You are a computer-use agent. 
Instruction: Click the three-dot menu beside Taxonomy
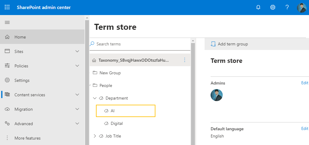(x=185, y=60)
